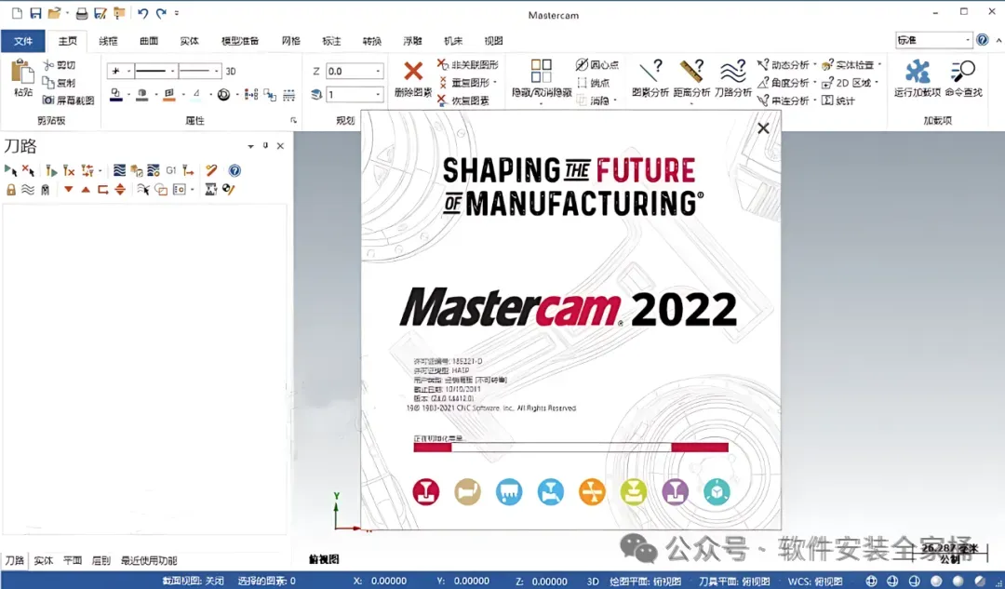Toggle 截面视图: 关闭 in status bar
Image resolution: width=1005 pixels, height=589 pixels.
(x=193, y=582)
